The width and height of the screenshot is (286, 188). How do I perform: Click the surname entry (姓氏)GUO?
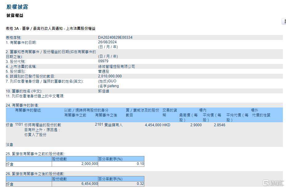tap(107, 81)
